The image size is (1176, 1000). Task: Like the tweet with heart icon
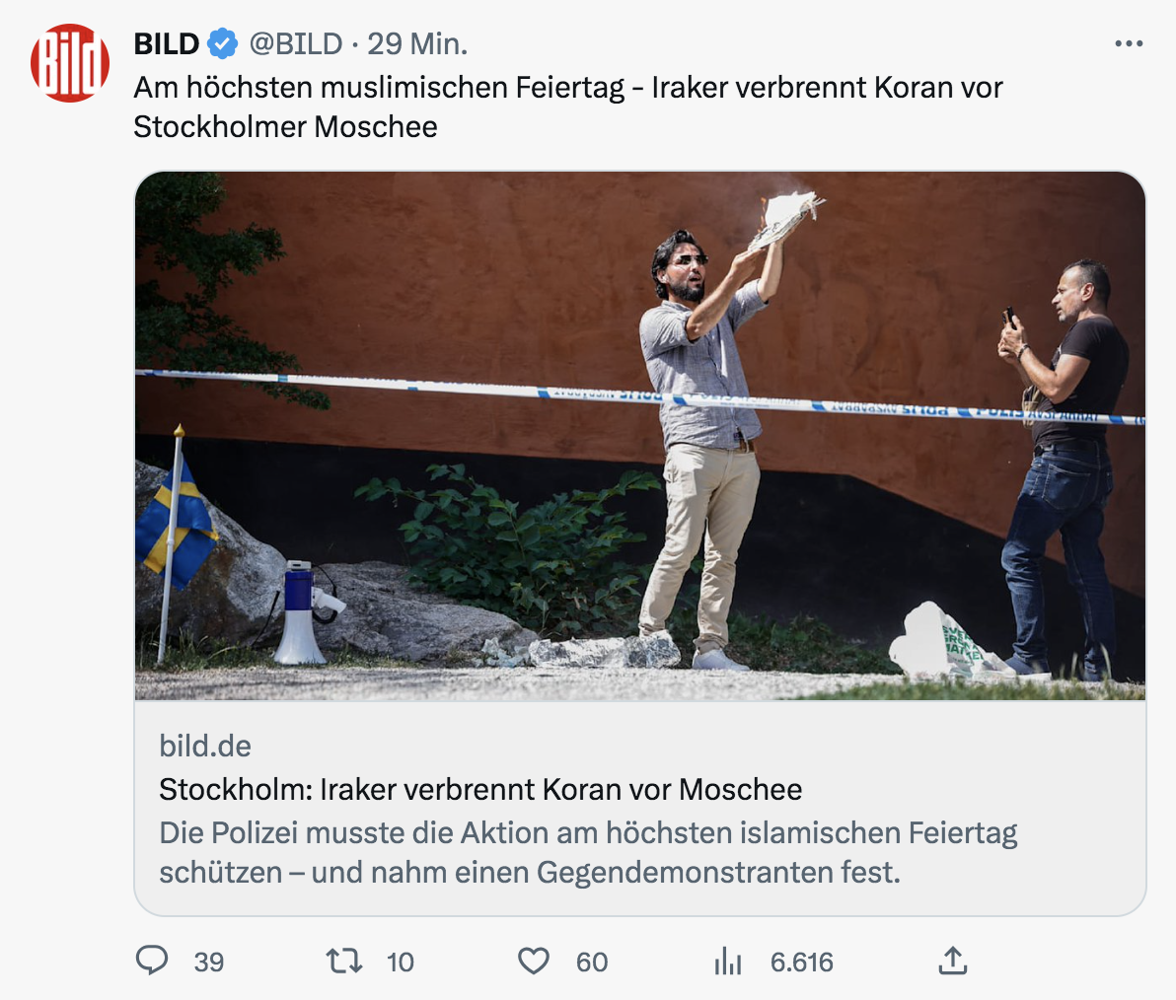(534, 961)
